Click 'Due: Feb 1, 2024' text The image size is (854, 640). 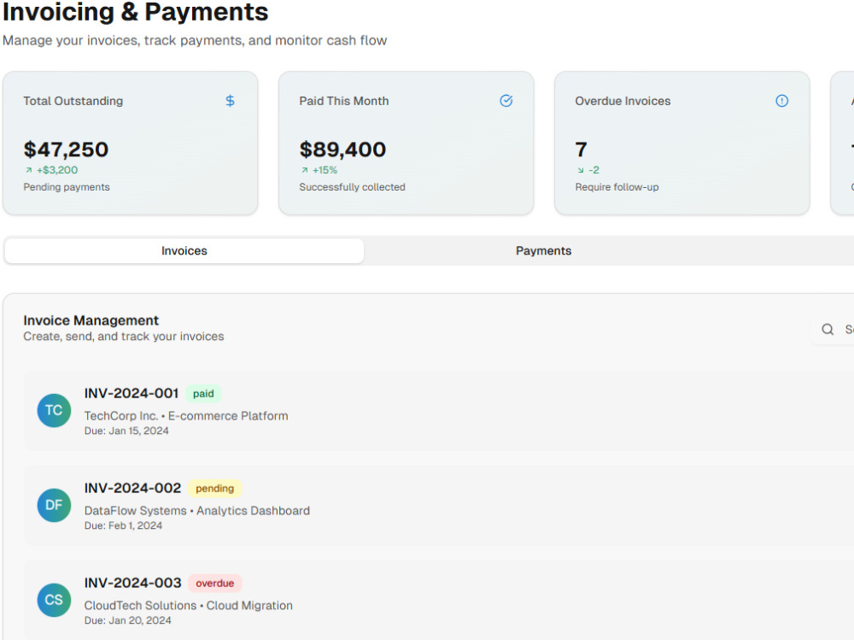(123, 526)
